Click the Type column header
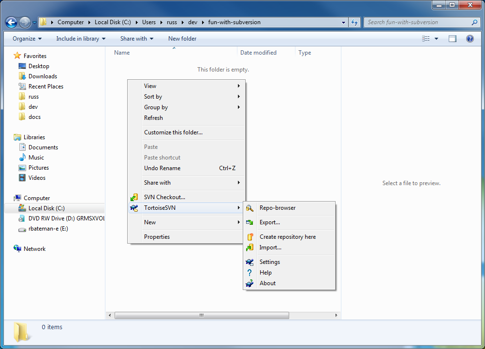 tap(318, 53)
